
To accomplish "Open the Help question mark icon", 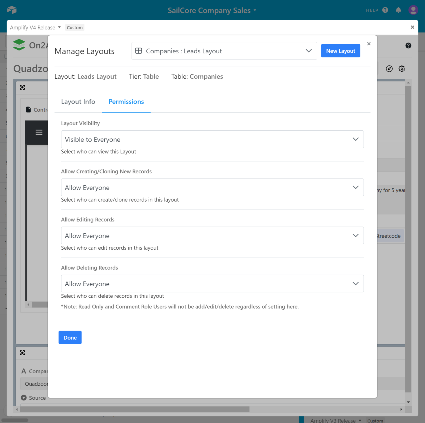I will tap(385, 10).
